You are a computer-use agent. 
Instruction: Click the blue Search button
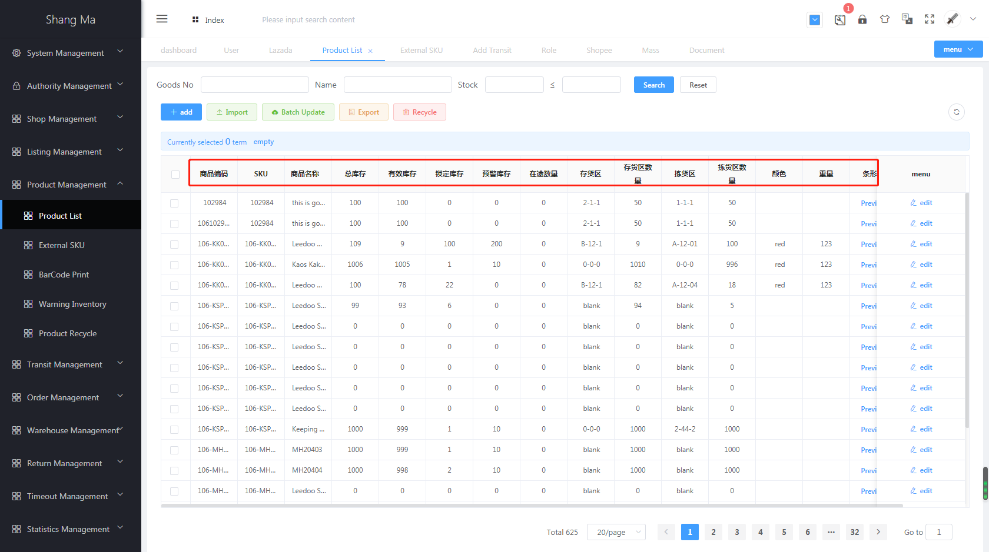(x=654, y=85)
